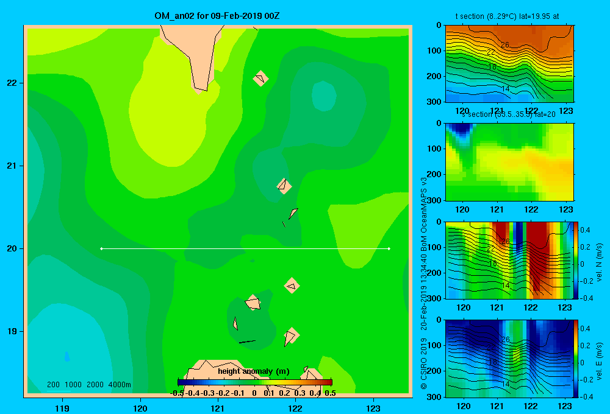Click the height anomaly color bar

coord(255,382)
